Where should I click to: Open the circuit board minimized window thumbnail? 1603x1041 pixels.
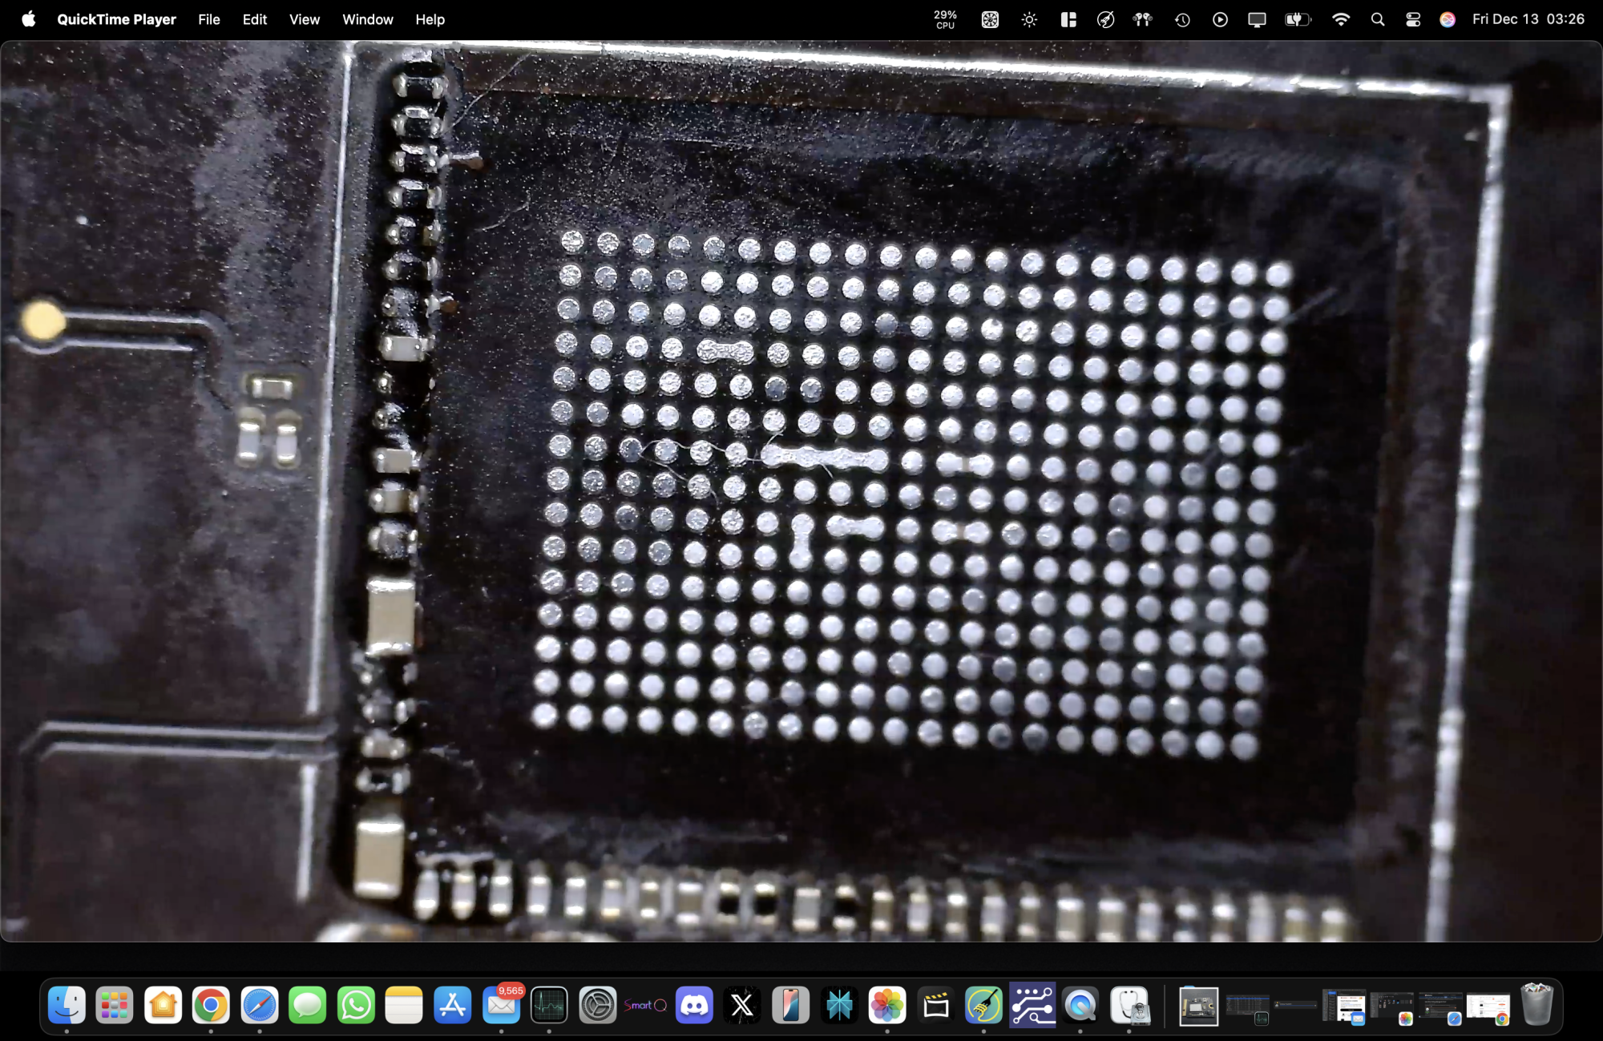(x=1198, y=1007)
